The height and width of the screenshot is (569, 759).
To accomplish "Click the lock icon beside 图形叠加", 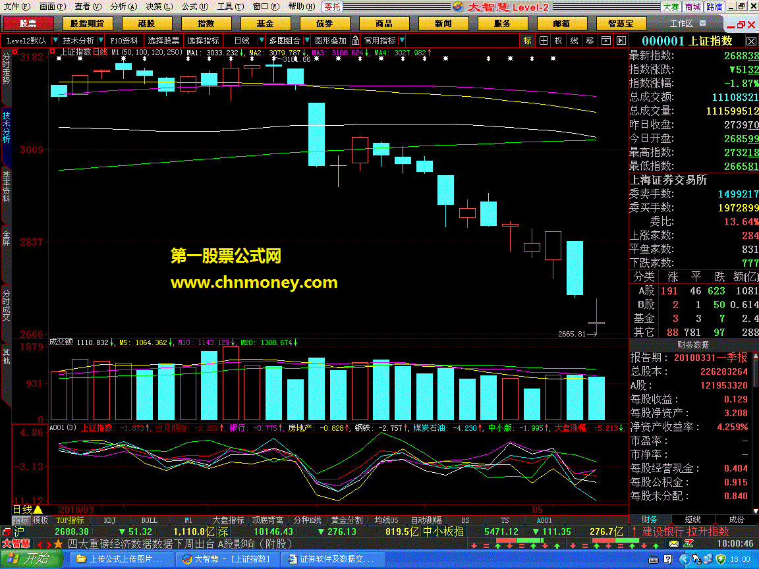I will (355, 41).
